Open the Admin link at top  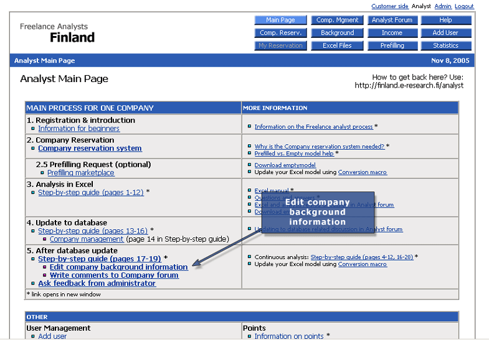pos(443,6)
